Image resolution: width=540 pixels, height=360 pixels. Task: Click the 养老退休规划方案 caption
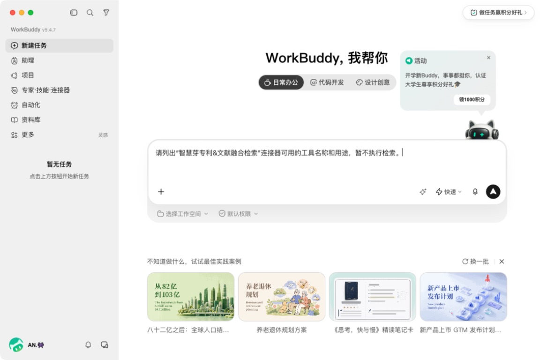pyautogui.click(x=281, y=330)
